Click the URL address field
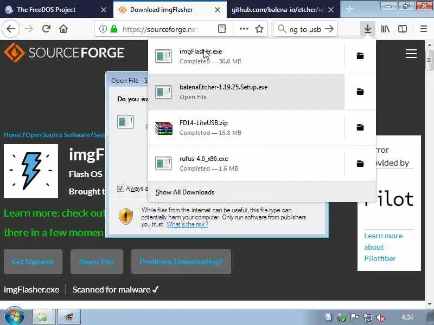The height and width of the screenshot is (325, 434). [159, 29]
